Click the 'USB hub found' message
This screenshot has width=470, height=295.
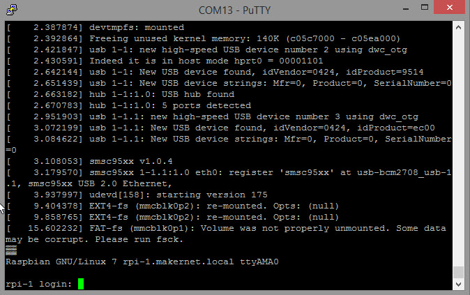pyautogui.click(x=198, y=94)
